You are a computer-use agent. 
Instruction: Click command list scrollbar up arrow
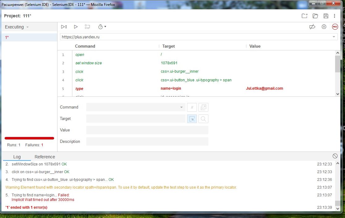coord(338,53)
